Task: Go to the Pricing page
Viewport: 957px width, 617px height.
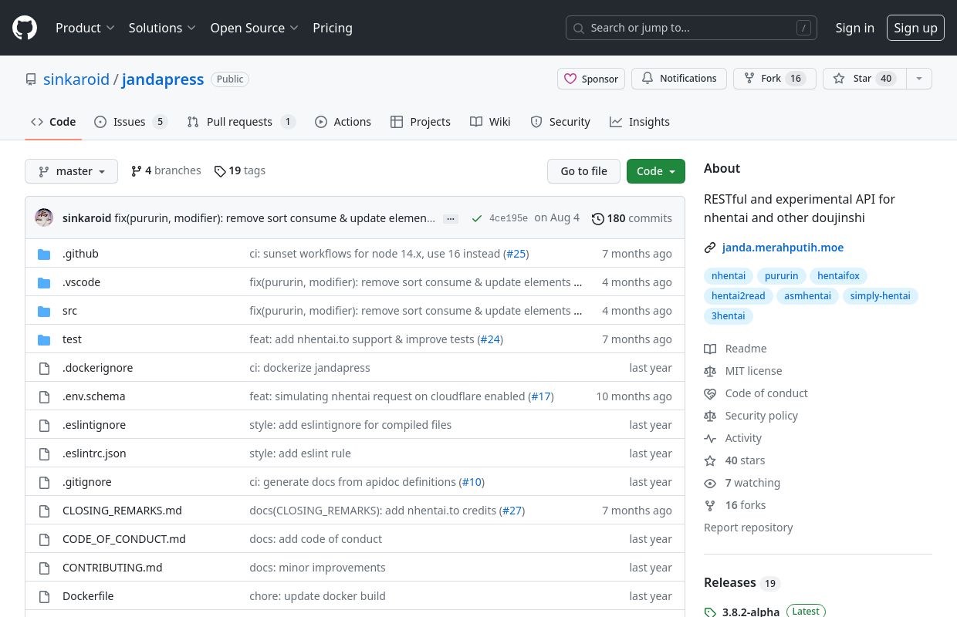Action: point(333,28)
